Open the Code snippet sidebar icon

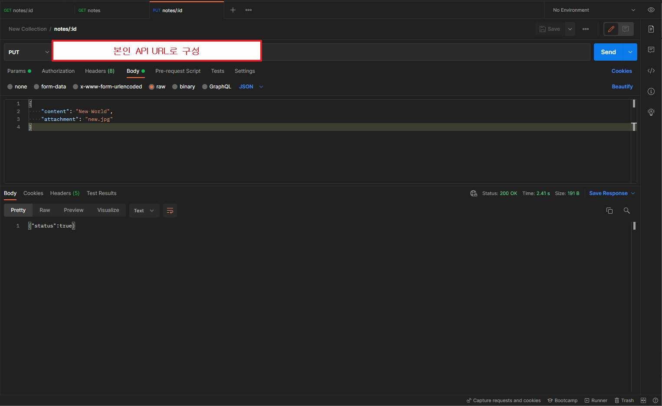651,71
